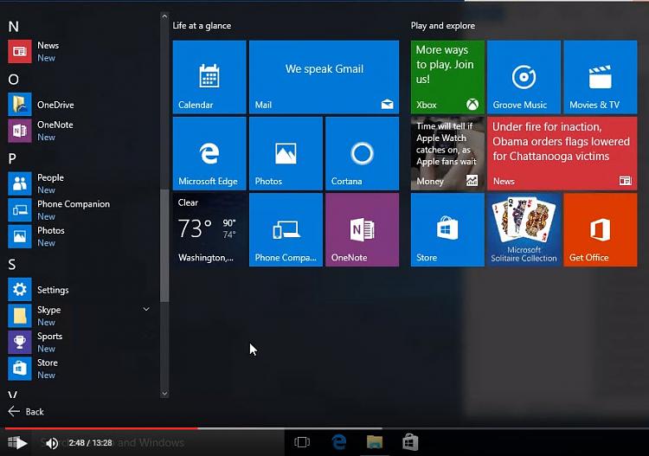649x456 pixels.
Task: Expand the Skype folder chevron
Action: (146, 309)
